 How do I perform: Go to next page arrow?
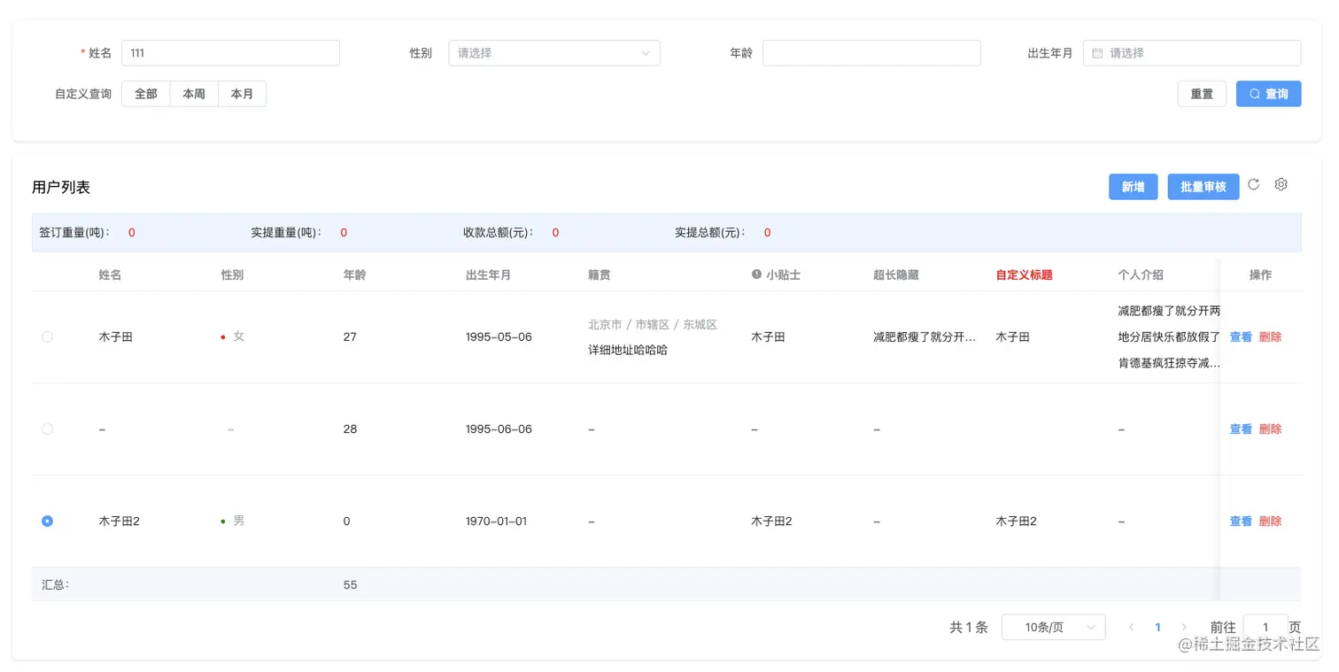click(x=1184, y=627)
